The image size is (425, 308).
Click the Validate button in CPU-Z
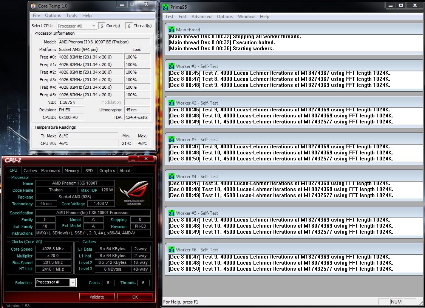pyautogui.click(x=97, y=297)
